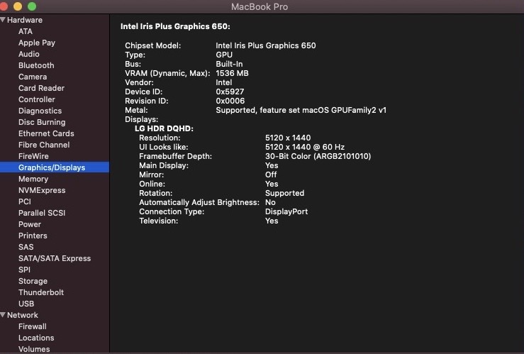Select Controller in the sidebar
Image resolution: width=524 pixels, height=354 pixels.
pyautogui.click(x=37, y=99)
